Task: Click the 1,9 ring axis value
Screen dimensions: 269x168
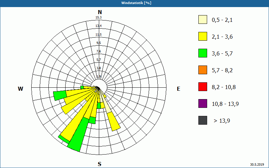Action: point(99,77)
